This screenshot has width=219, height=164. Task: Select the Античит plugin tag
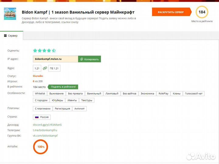(x=79, y=109)
